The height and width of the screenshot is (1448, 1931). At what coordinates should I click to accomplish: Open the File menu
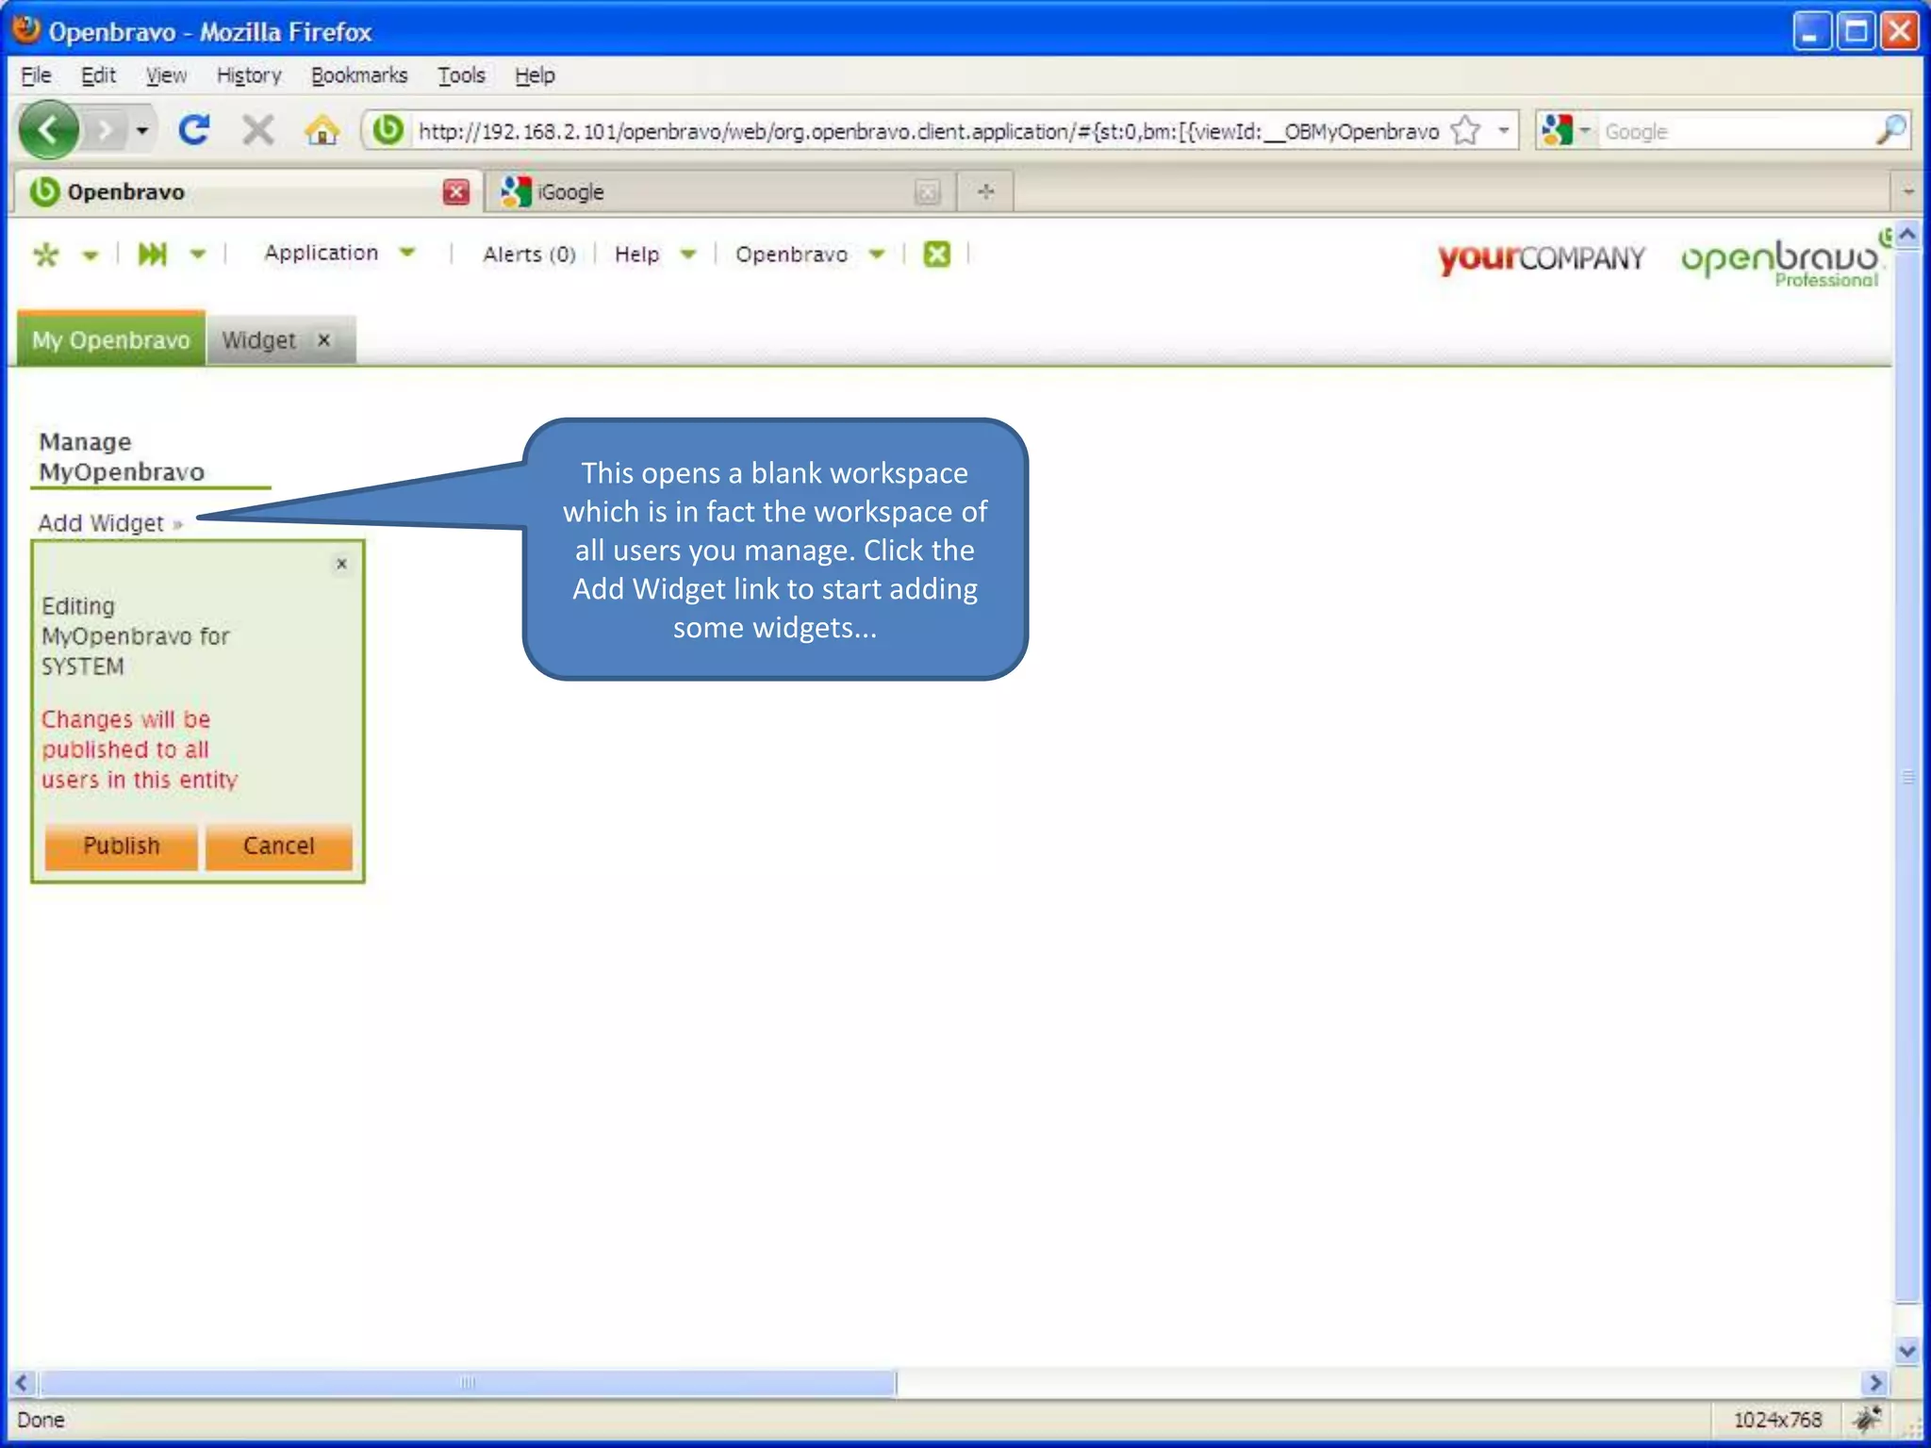(36, 75)
